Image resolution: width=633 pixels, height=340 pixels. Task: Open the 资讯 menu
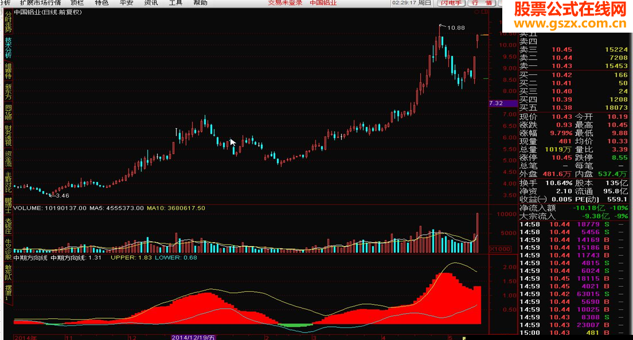pos(151,3)
